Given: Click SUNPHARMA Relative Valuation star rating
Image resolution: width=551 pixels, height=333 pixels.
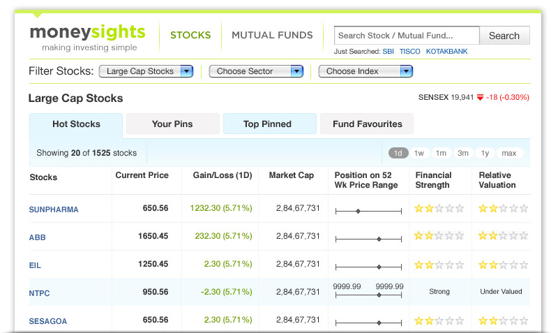Looking at the screenshot, I should (503, 209).
